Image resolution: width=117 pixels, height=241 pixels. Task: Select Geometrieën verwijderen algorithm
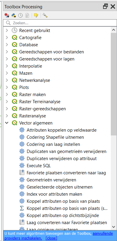pyautogui.click(x=52, y=180)
